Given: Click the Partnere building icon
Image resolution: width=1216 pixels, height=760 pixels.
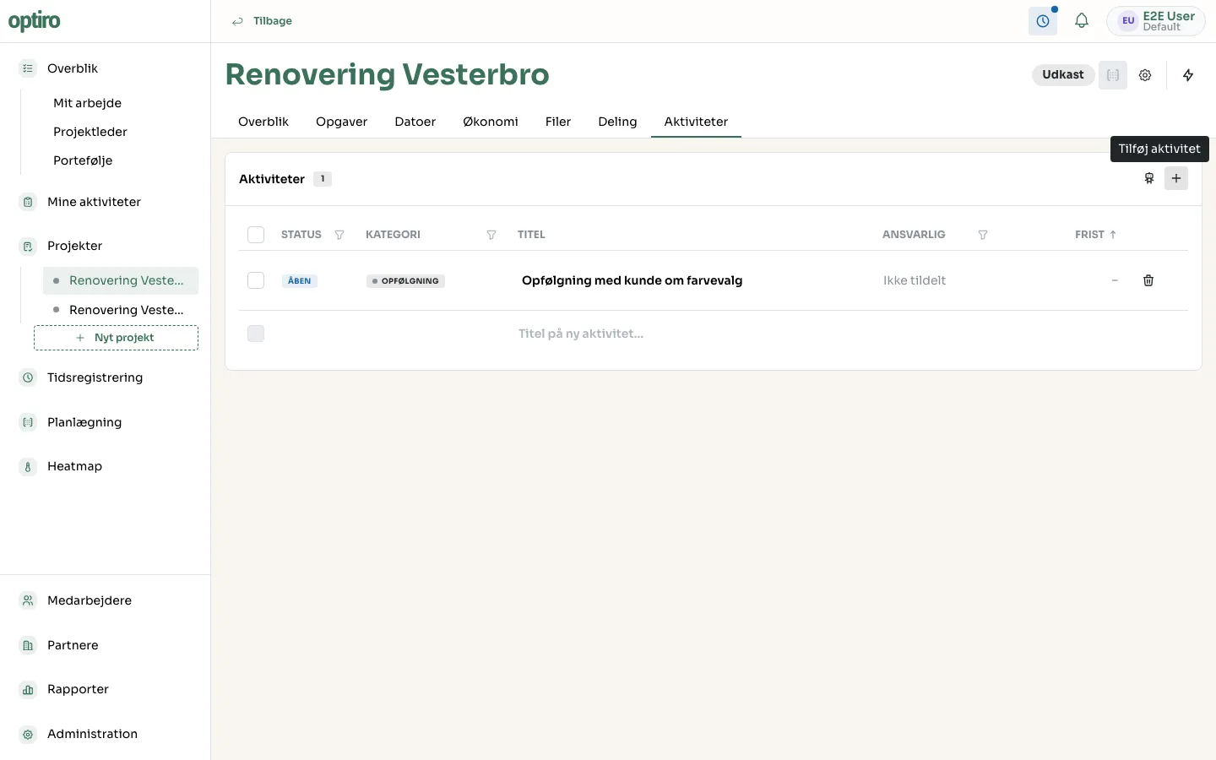Looking at the screenshot, I should point(28,645).
